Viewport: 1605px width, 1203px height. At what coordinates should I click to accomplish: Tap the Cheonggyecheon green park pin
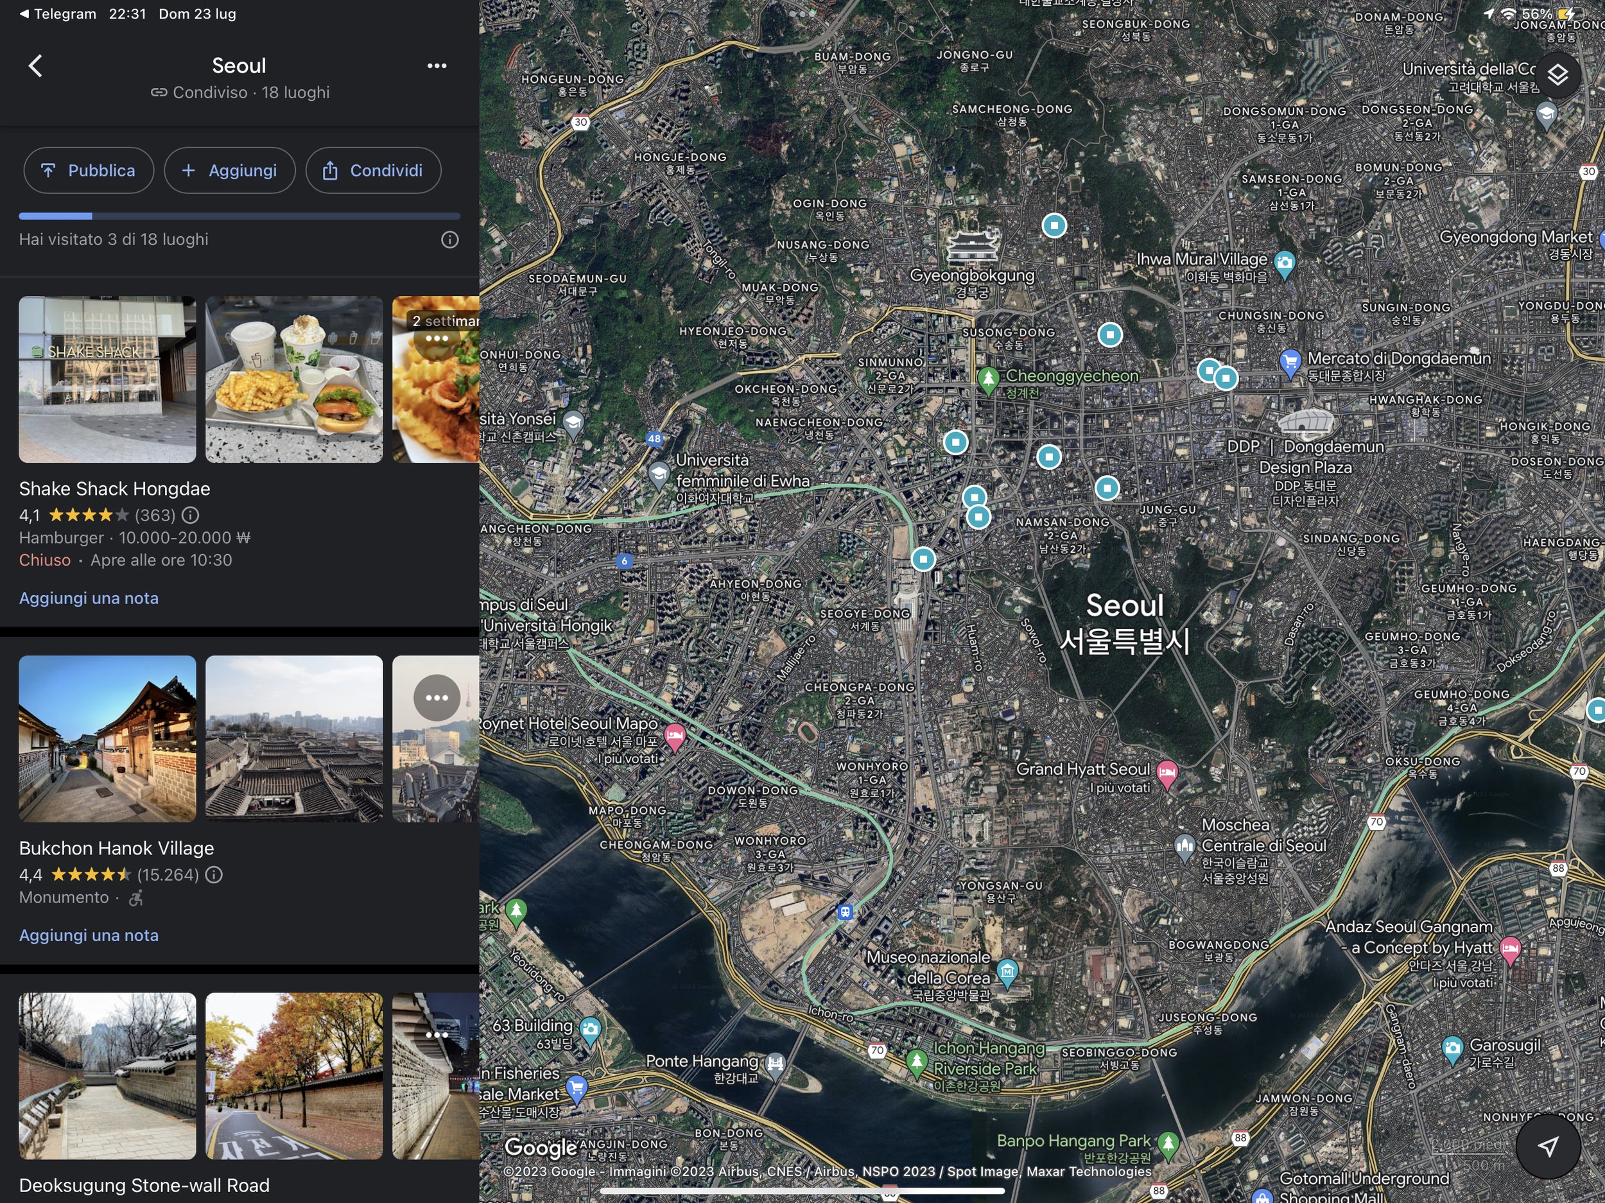(x=987, y=380)
